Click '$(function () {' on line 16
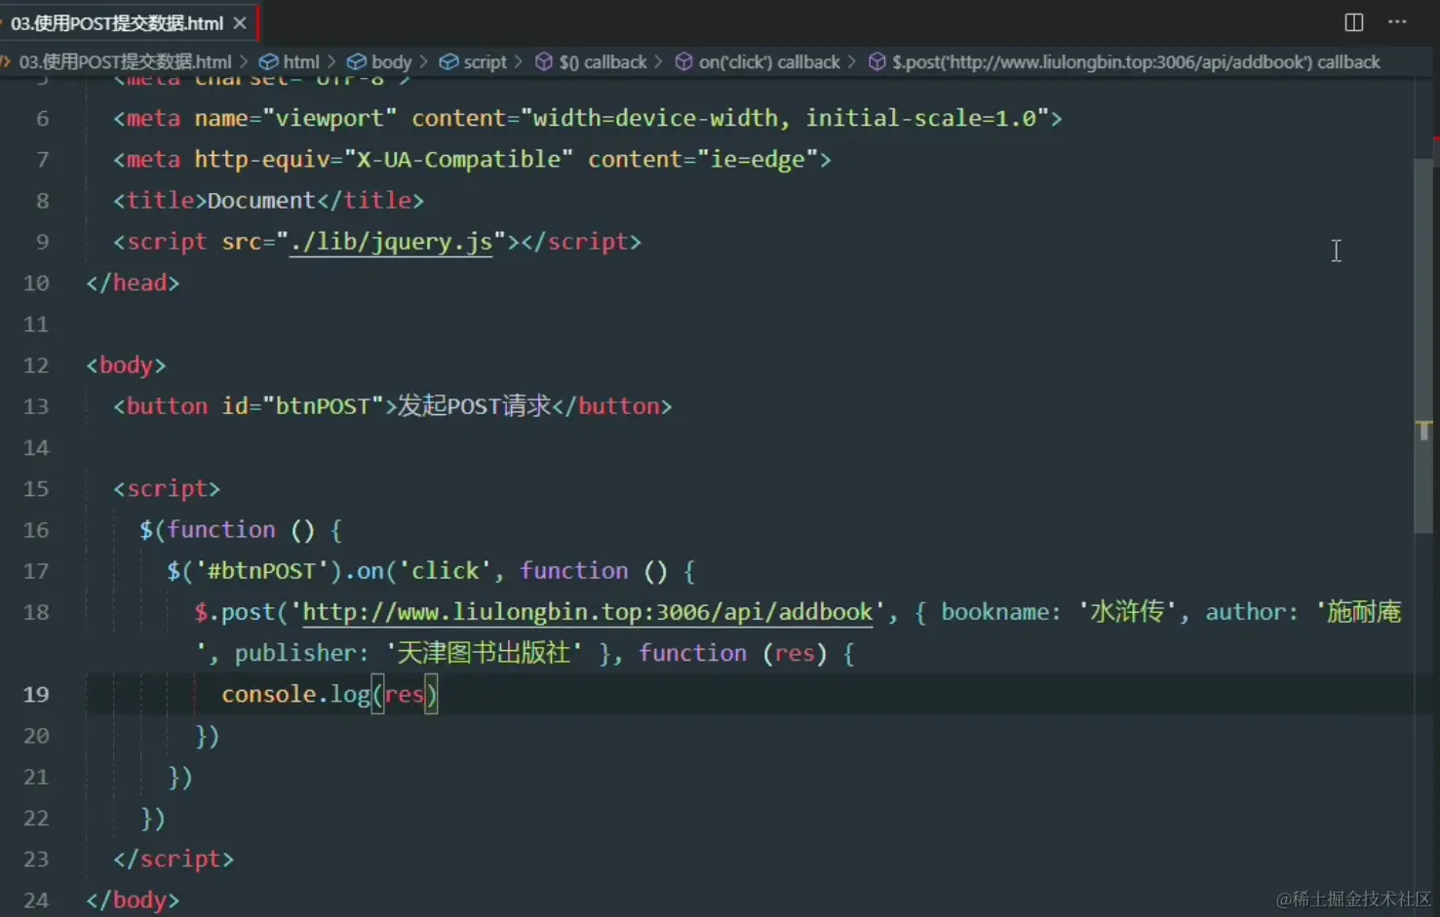 (x=241, y=529)
